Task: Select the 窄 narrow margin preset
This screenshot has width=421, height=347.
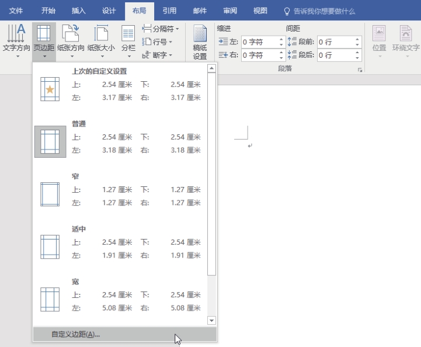Action: point(120,194)
